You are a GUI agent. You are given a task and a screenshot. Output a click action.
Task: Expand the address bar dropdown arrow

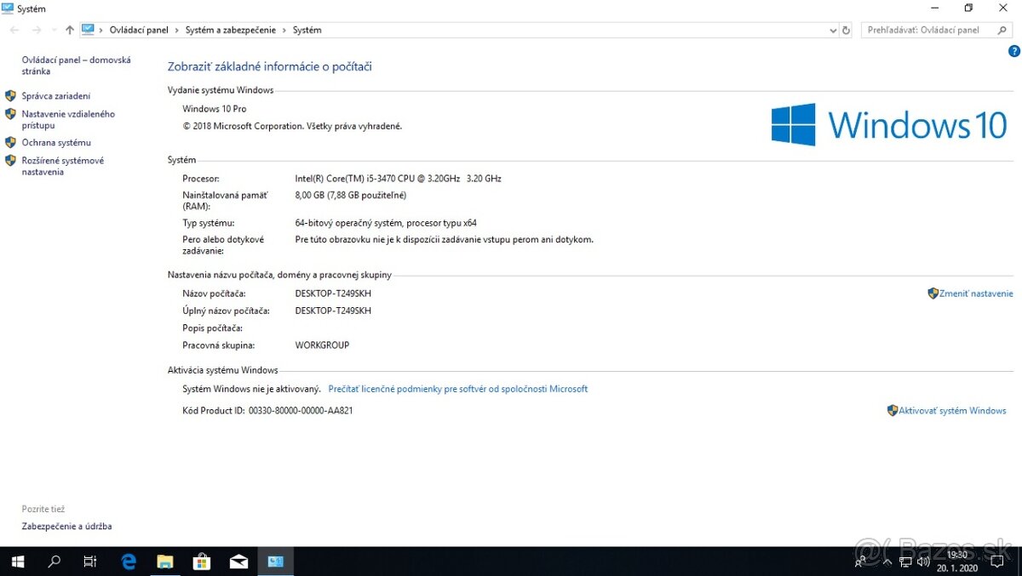832,30
